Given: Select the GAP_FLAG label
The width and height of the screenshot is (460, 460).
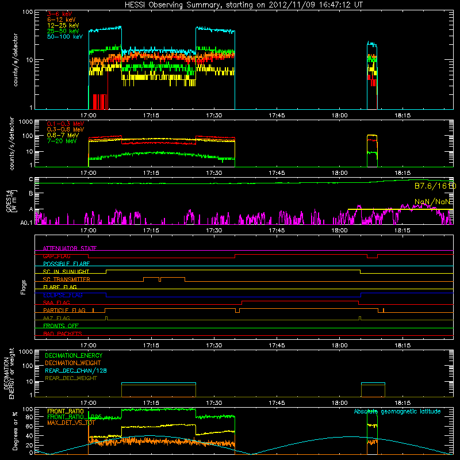Looking at the screenshot, I should [56, 256].
